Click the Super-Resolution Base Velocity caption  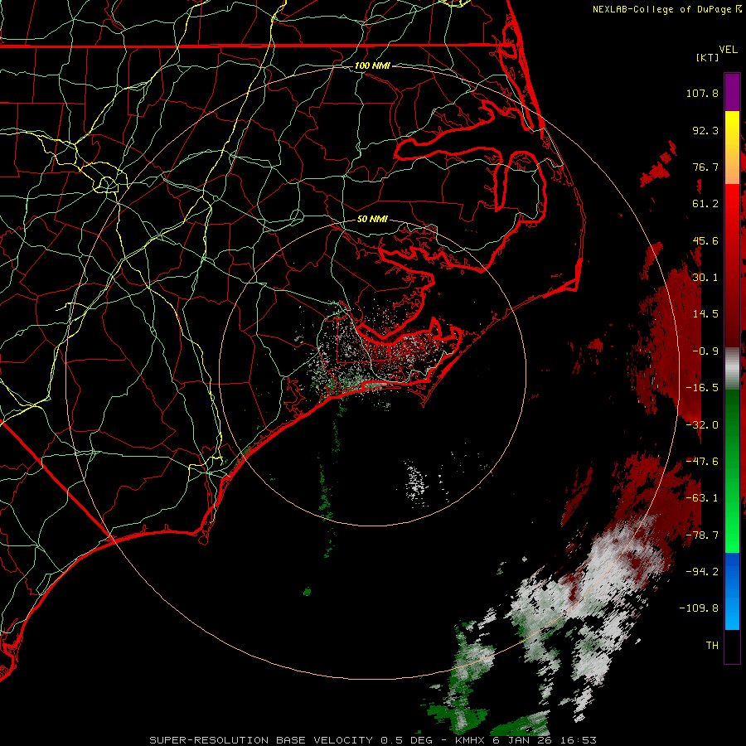coord(372,740)
